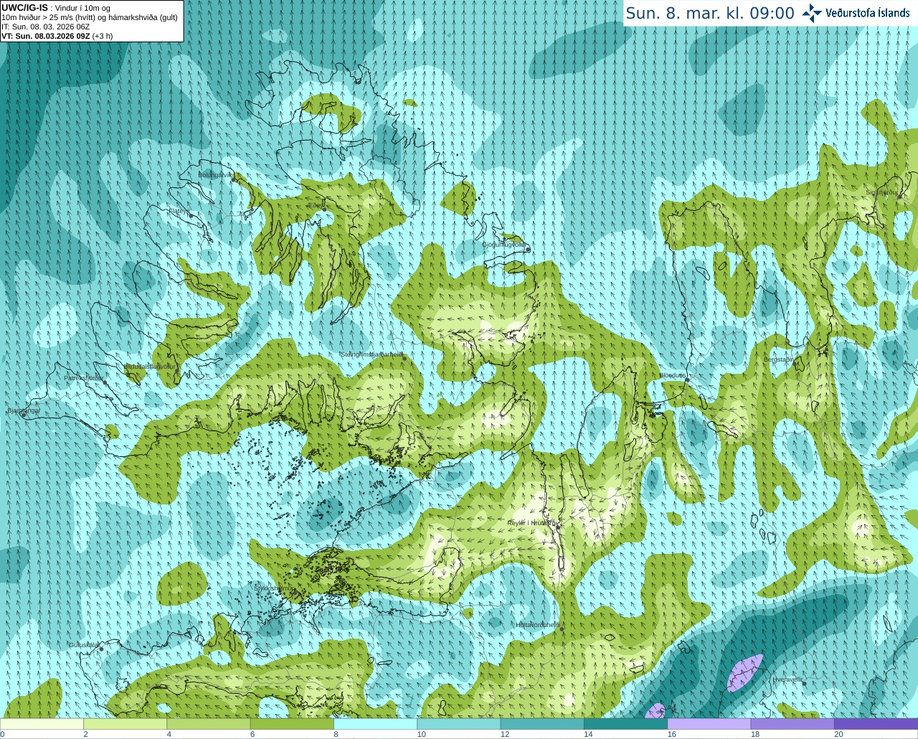Click the Flateyri station label

point(179,211)
